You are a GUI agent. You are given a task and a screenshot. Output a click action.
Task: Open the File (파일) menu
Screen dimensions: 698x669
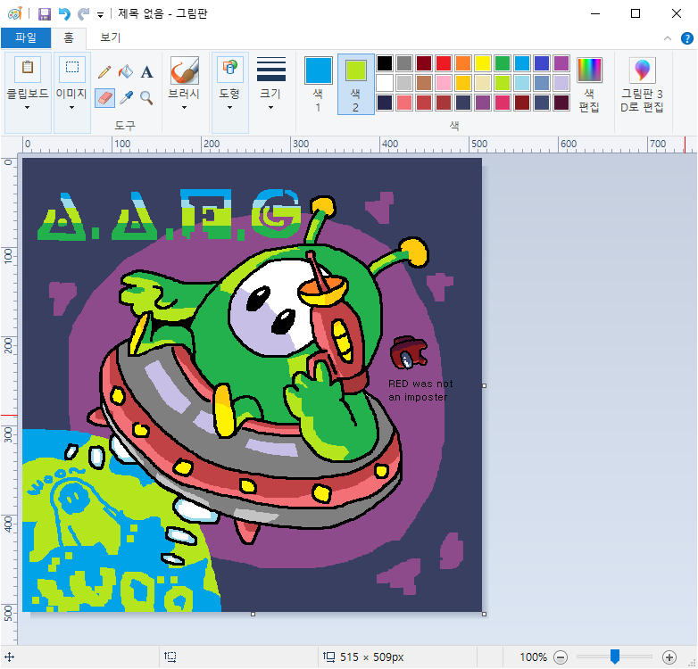click(26, 37)
